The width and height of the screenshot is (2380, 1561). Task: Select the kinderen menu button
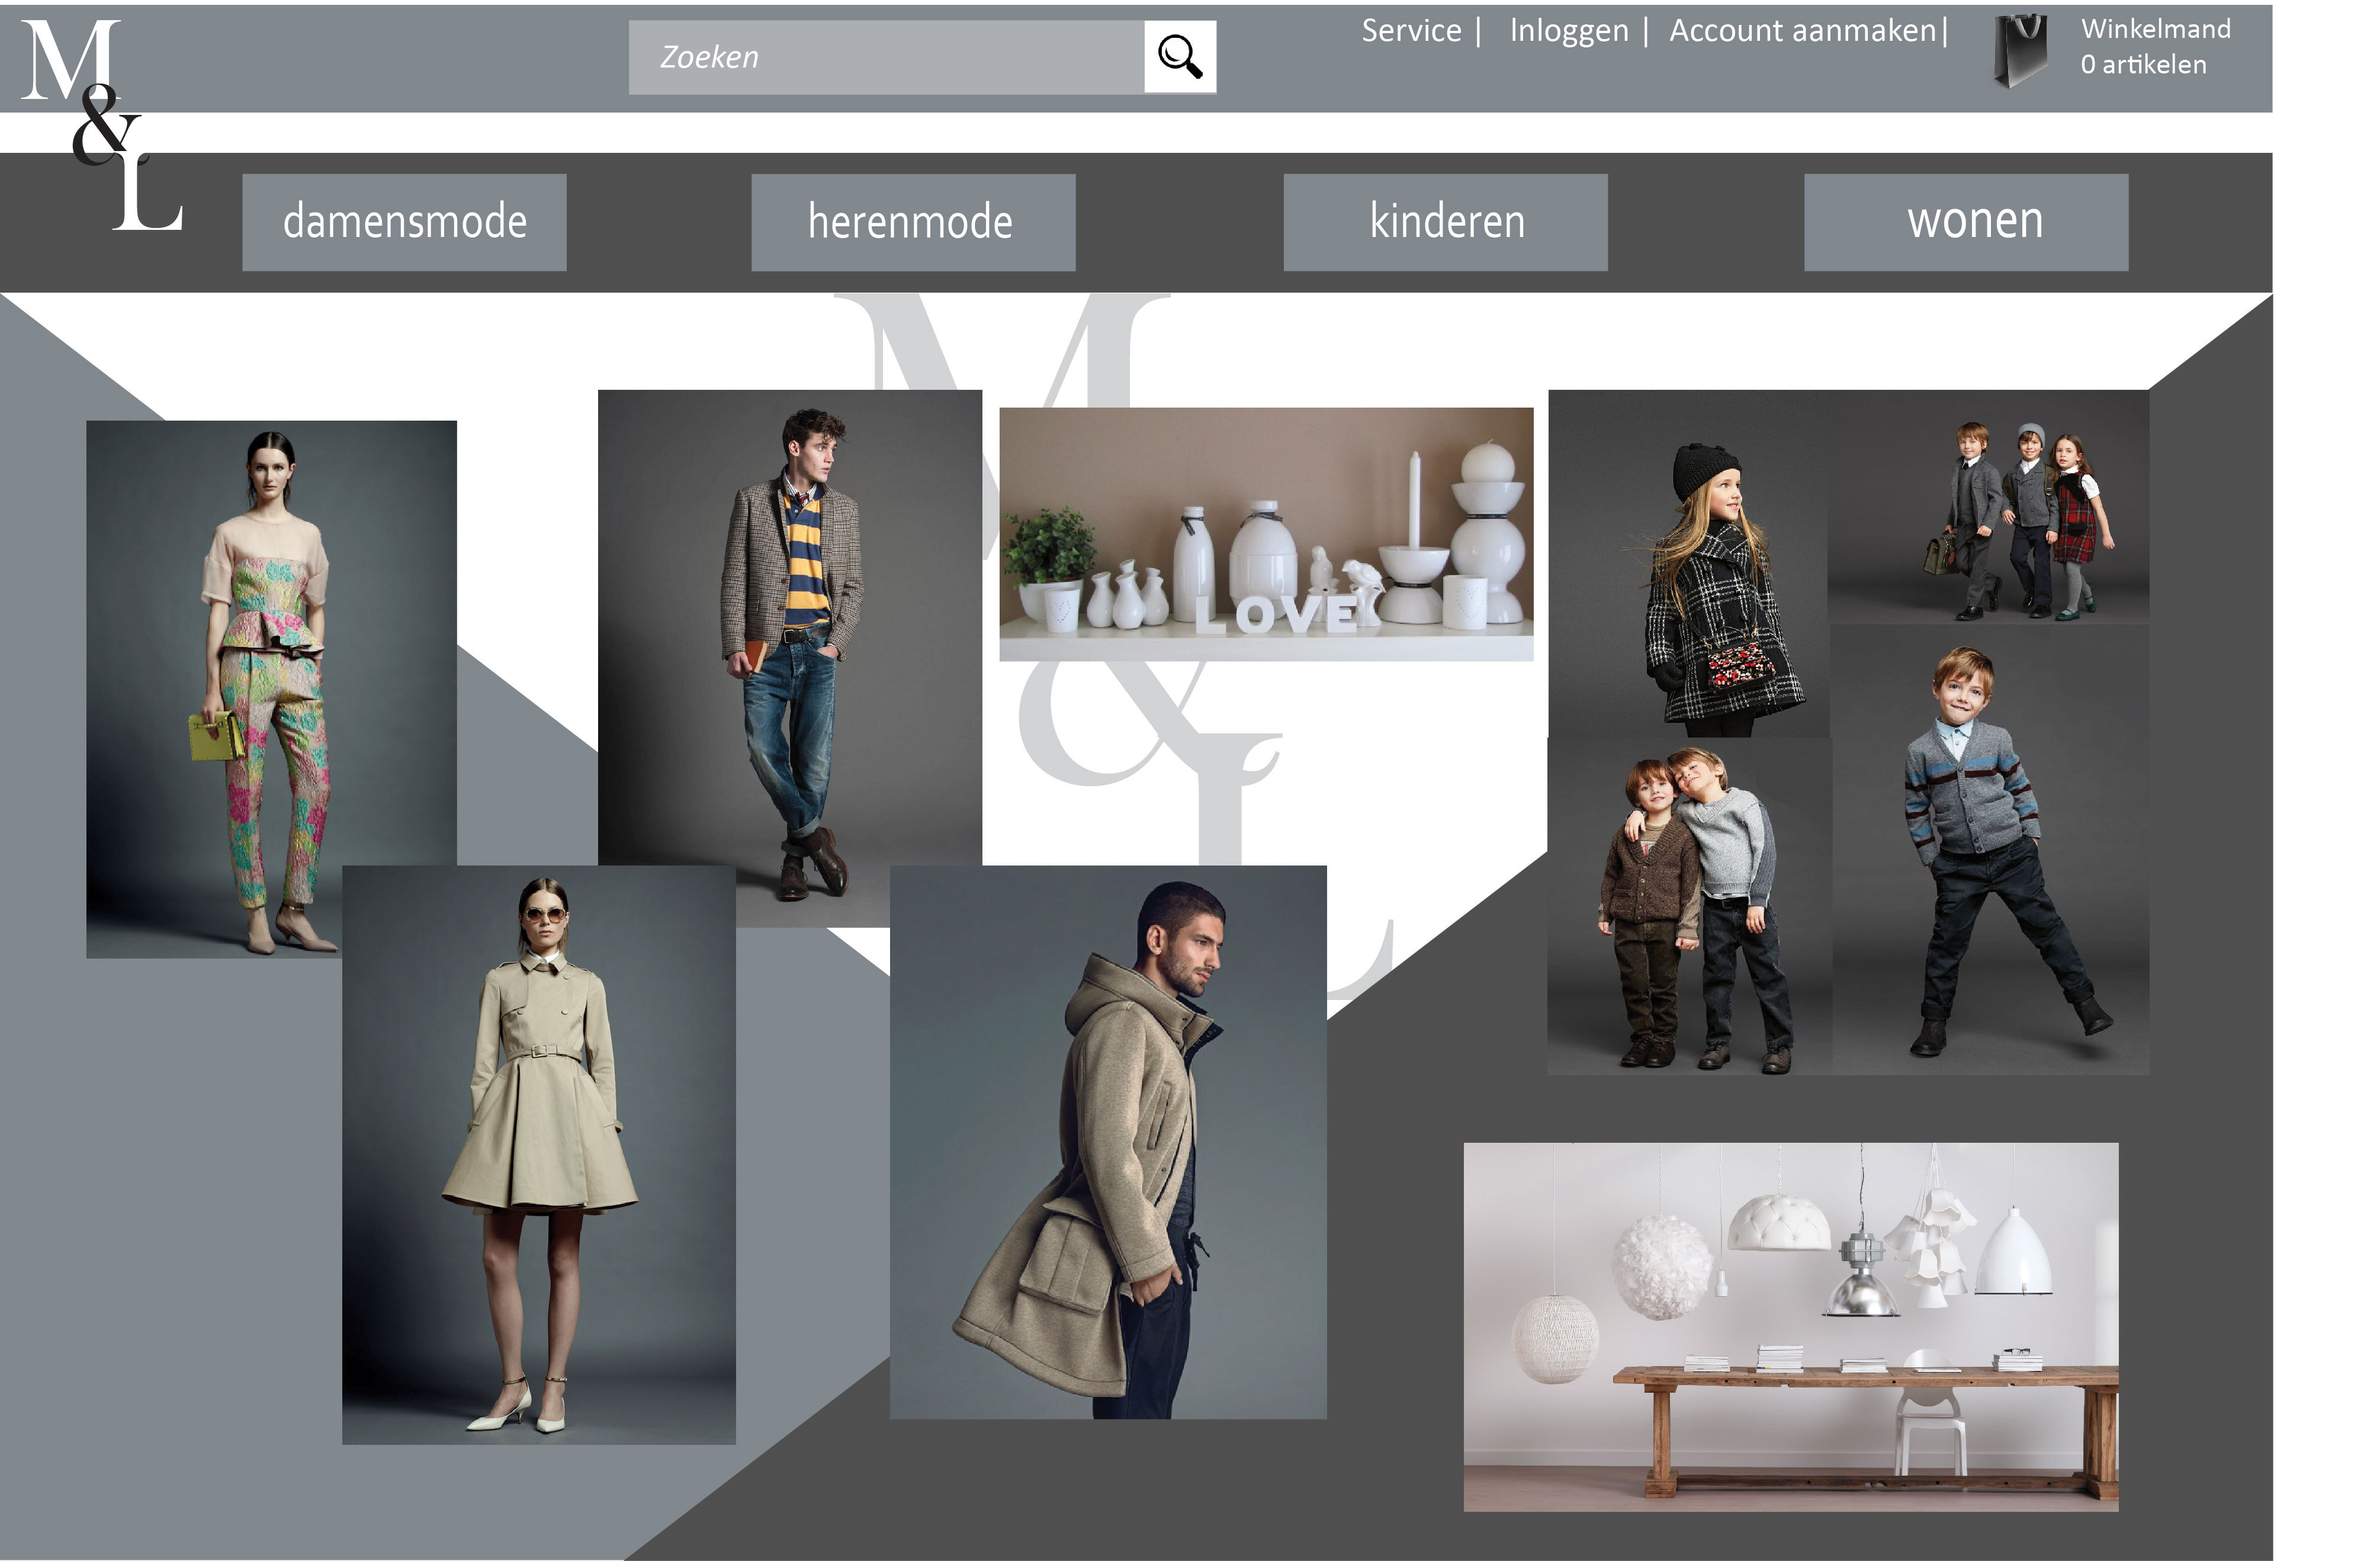click(x=1445, y=222)
